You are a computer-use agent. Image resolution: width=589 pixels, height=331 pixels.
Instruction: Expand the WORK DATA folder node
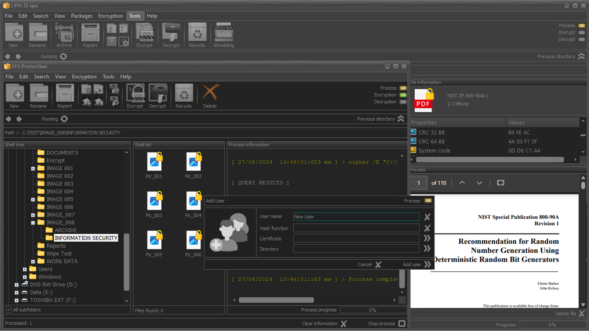click(33, 262)
